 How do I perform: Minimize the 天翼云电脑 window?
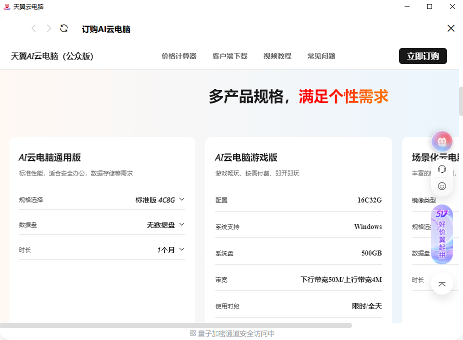tap(407, 6)
